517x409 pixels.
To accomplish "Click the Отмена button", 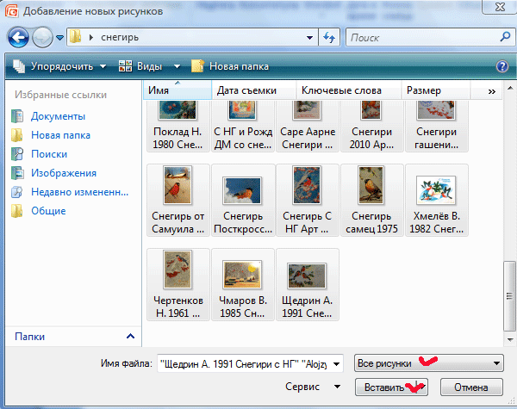I will pos(471,387).
